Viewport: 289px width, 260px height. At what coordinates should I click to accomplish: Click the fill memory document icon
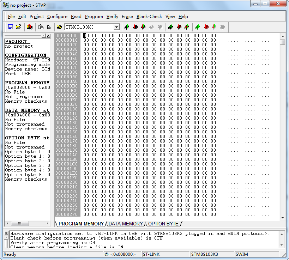(49, 27)
